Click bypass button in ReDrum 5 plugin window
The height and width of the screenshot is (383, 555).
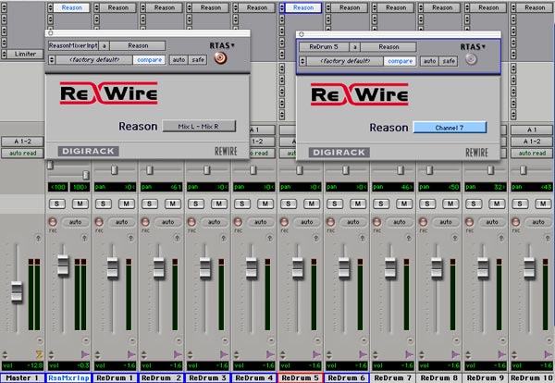pos(471,59)
